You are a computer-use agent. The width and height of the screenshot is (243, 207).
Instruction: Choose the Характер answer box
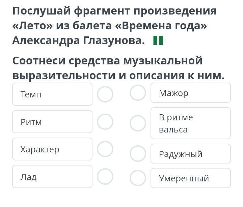coord(52,149)
